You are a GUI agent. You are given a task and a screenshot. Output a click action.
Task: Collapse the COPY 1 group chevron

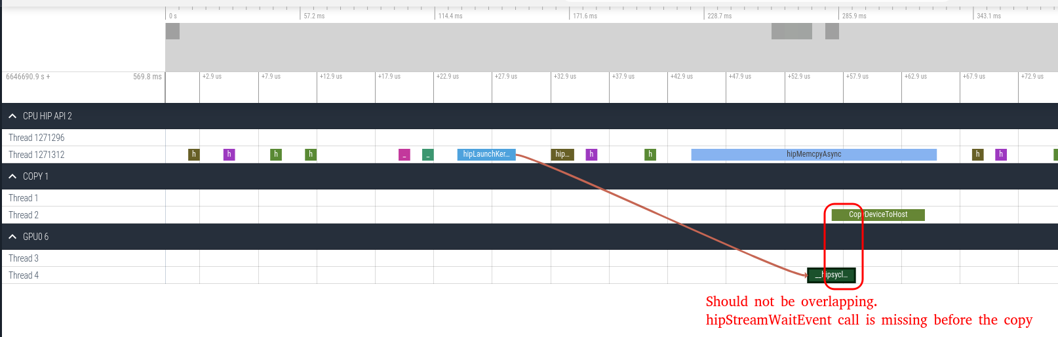point(12,176)
